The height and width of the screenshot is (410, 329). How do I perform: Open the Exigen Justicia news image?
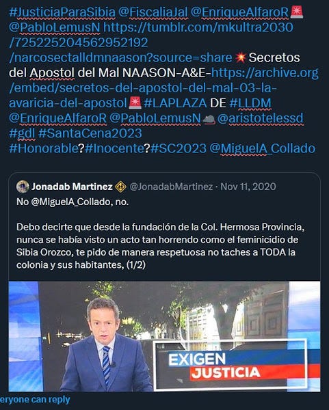(x=164, y=336)
